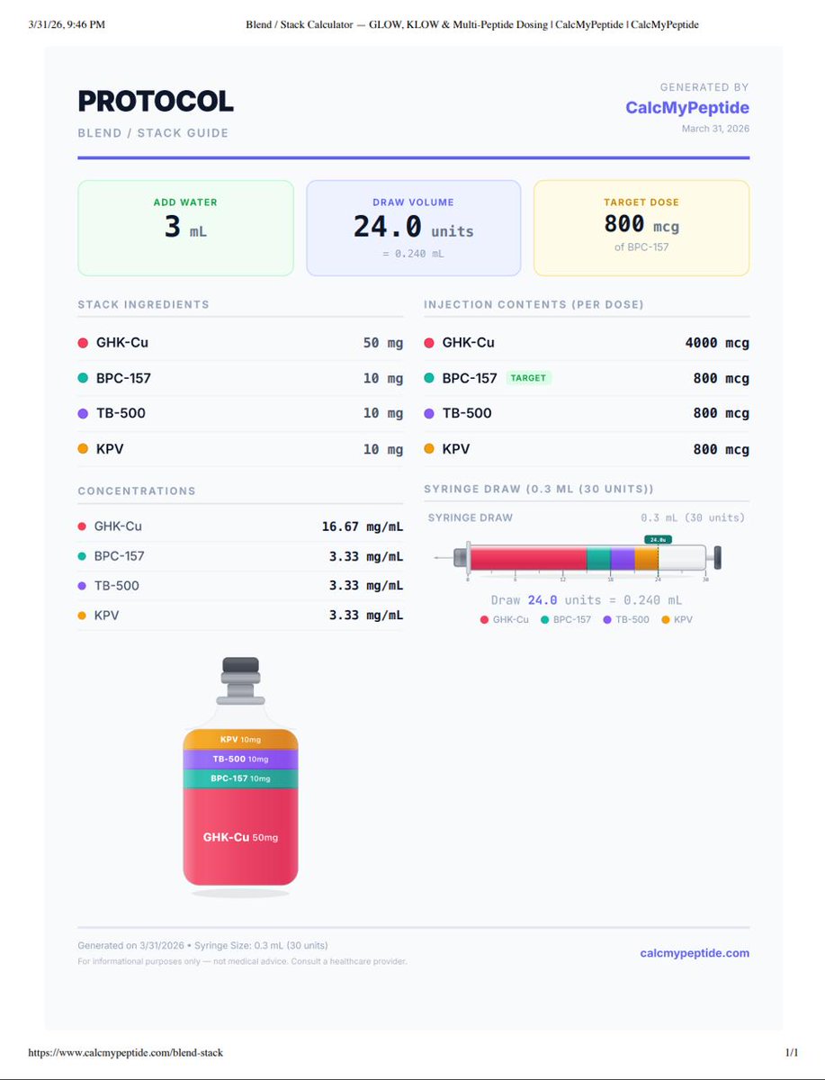The width and height of the screenshot is (825, 1080).
Task: Click the 'CONCENTRATIONS' section heading
Action: click(137, 491)
